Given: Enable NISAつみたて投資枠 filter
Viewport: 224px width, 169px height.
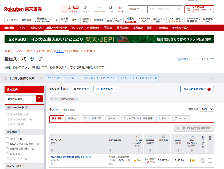Looking at the screenshot, I should click(7, 144).
